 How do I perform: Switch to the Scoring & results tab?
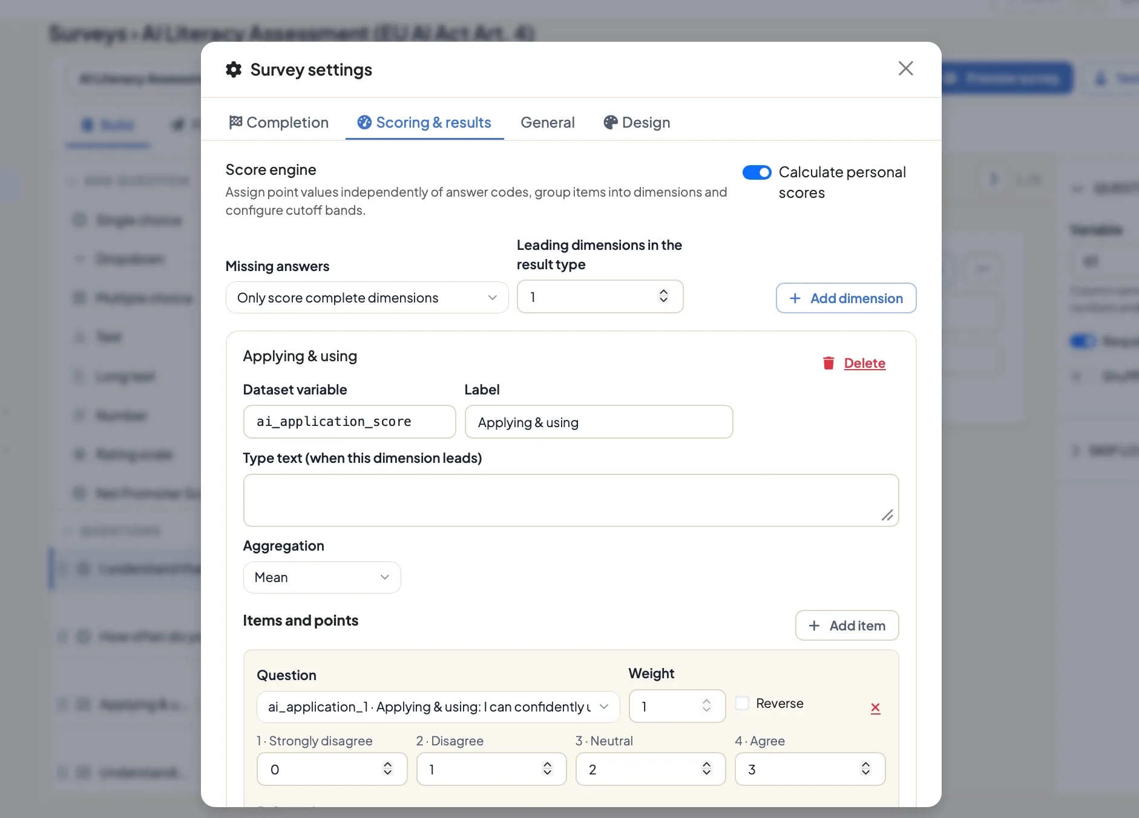[424, 122]
